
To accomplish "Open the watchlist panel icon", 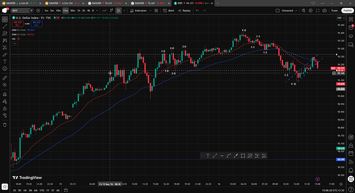I will point(351,20).
